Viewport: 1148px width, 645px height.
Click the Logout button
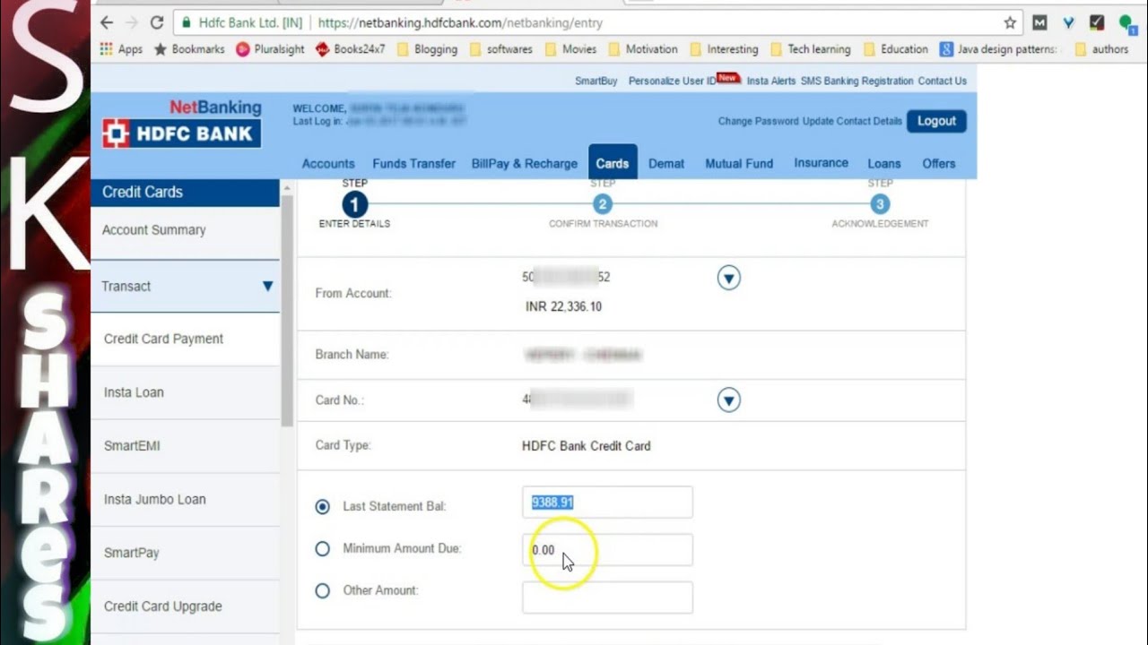(x=936, y=121)
